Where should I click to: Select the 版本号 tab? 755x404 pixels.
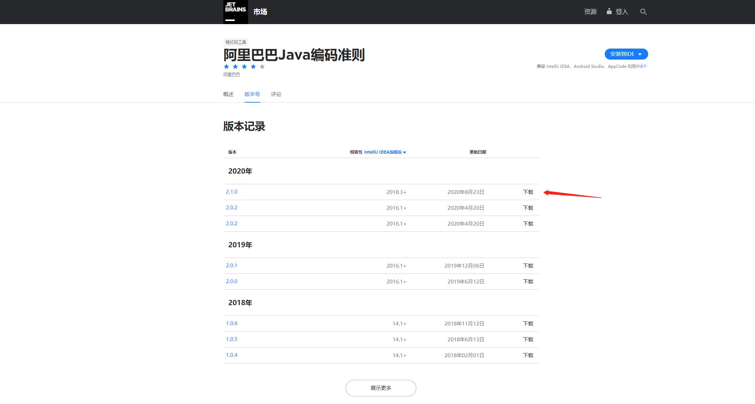tap(252, 94)
